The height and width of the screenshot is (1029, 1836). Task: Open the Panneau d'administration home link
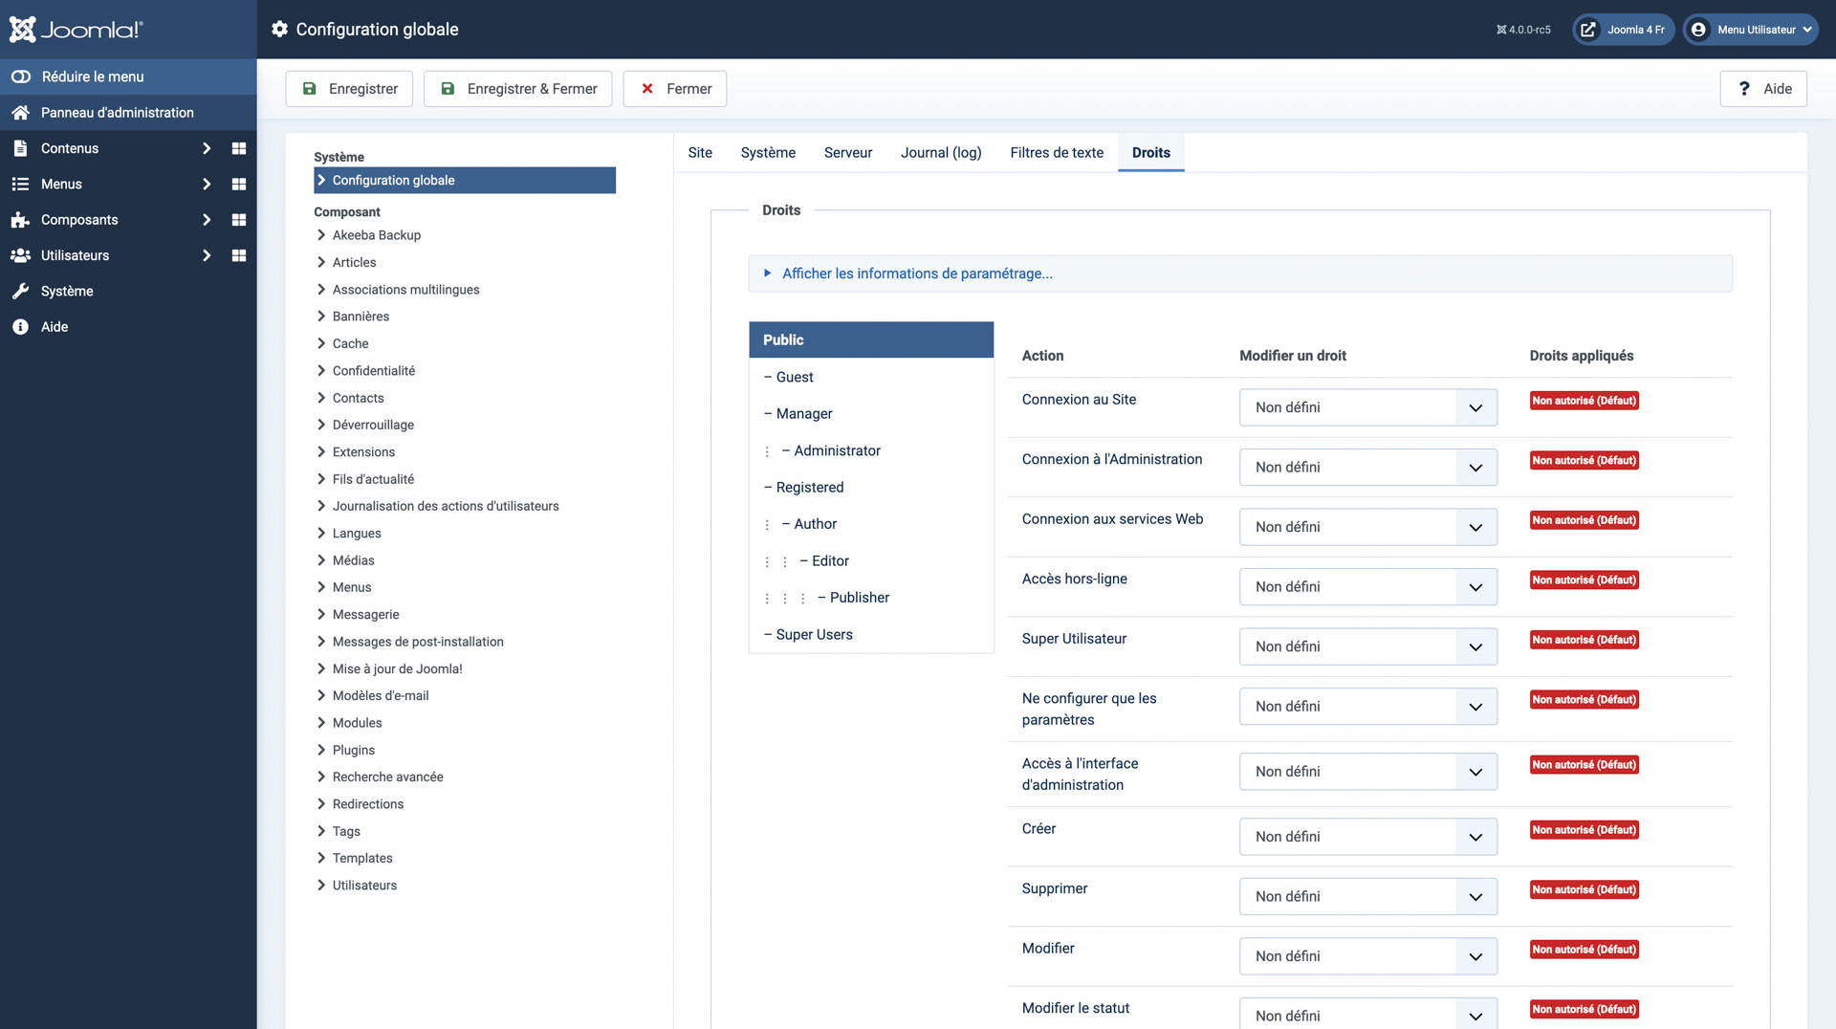tap(117, 113)
